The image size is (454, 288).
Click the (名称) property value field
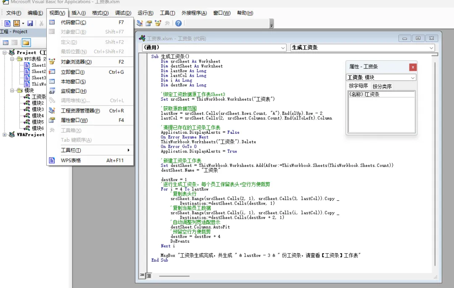click(389, 94)
